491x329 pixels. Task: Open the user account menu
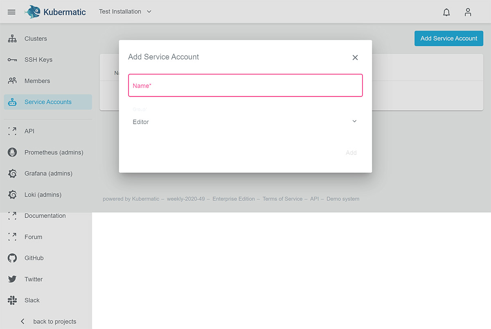point(468,12)
